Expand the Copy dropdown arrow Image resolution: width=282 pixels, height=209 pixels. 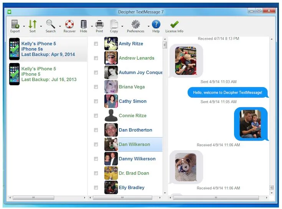click(122, 26)
